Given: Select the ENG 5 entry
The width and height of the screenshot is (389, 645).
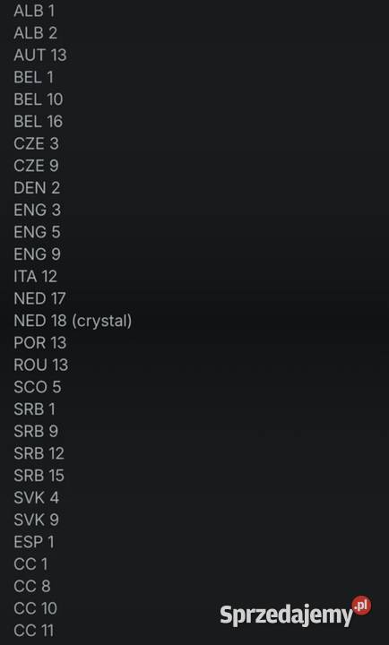Looking at the screenshot, I should click(37, 232).
